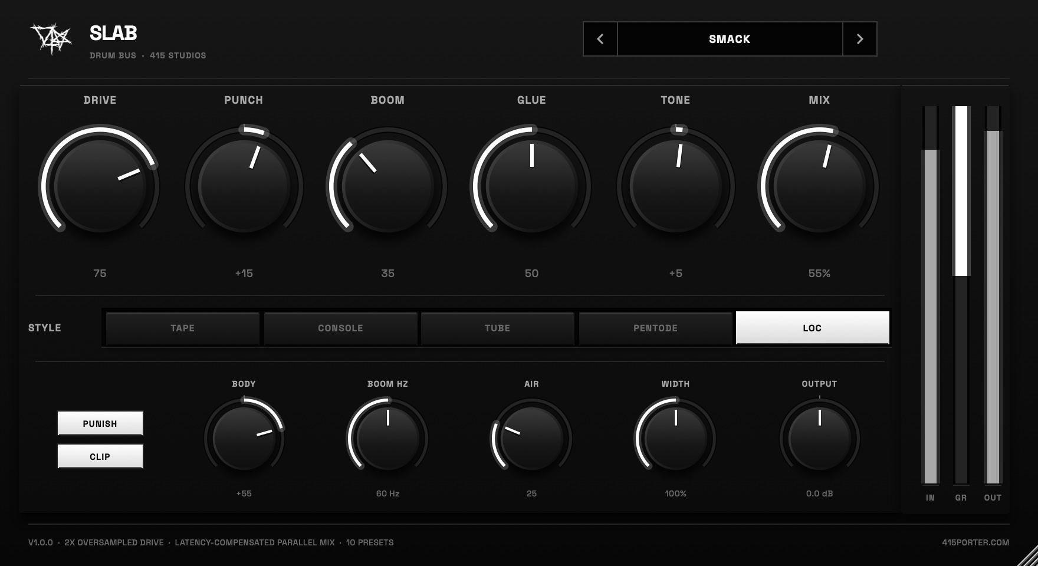The height and width of the screenshot is (566, 1038).
Task: Select the TUBE style
Action: pos(498,328)
